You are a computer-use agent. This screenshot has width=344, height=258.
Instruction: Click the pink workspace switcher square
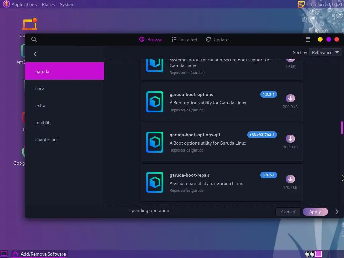pos(318,254)
